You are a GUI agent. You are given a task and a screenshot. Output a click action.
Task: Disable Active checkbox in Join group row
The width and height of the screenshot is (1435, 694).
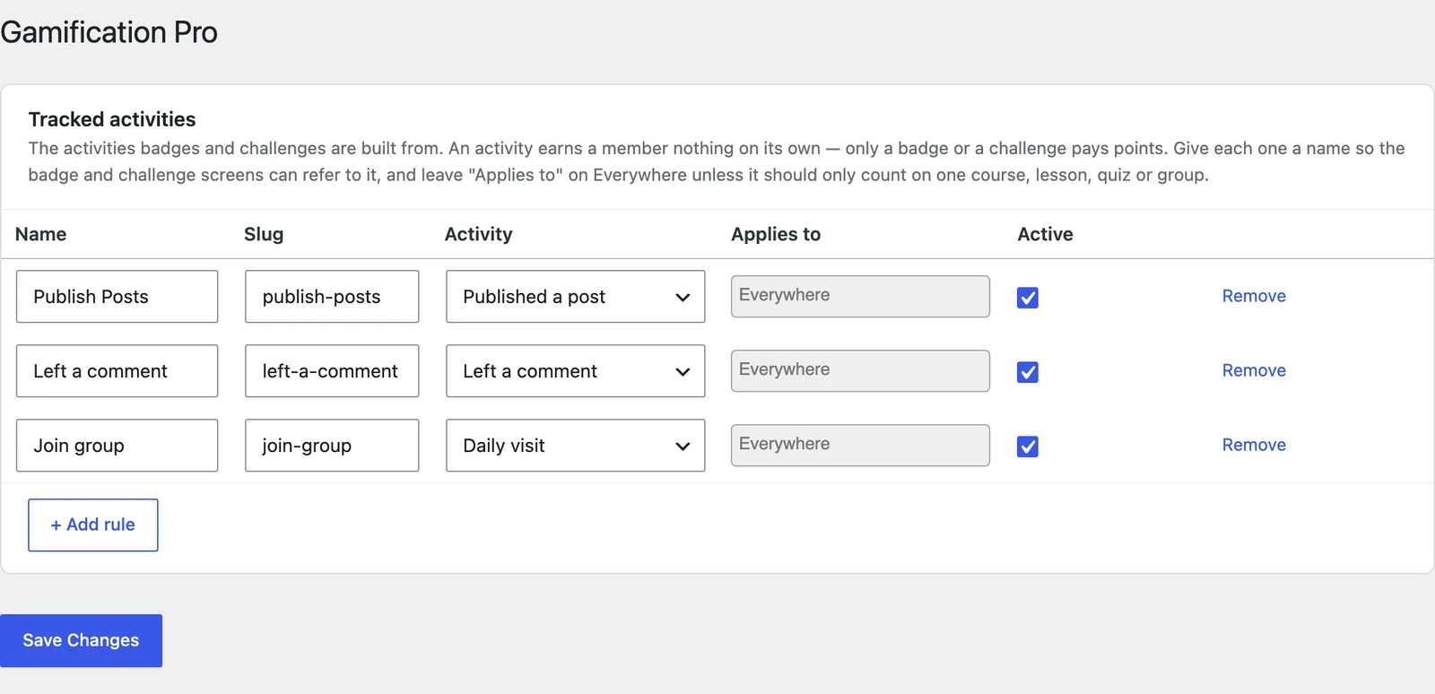1028,447
